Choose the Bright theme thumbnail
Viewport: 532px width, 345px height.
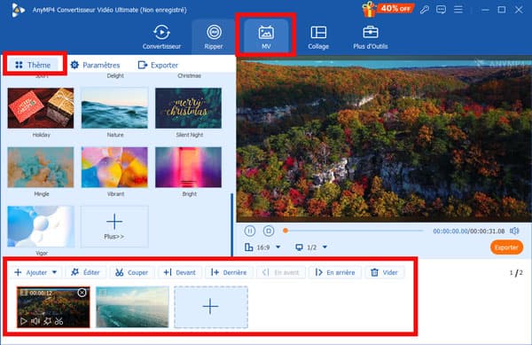pos(188,167)
